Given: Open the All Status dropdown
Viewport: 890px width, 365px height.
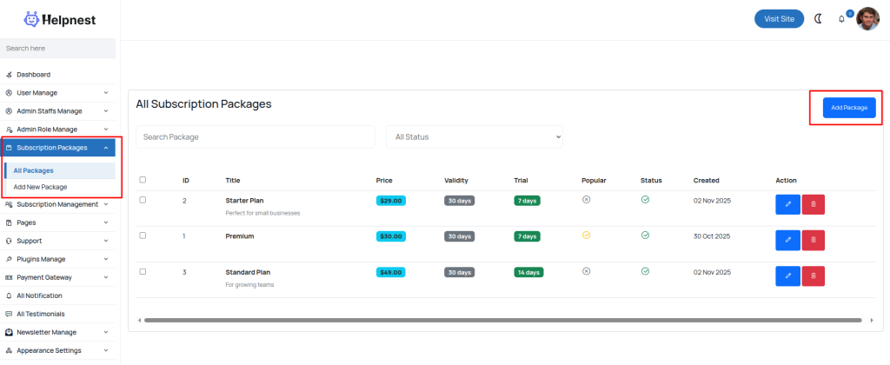Looking at the screenshot, I should pos(475,136).
